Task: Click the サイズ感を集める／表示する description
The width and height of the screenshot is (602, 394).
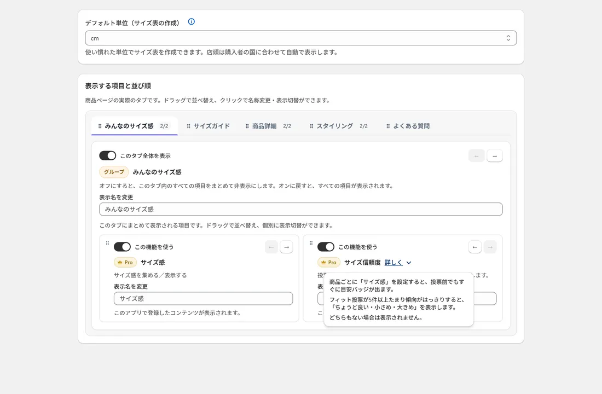Action: 150,275
